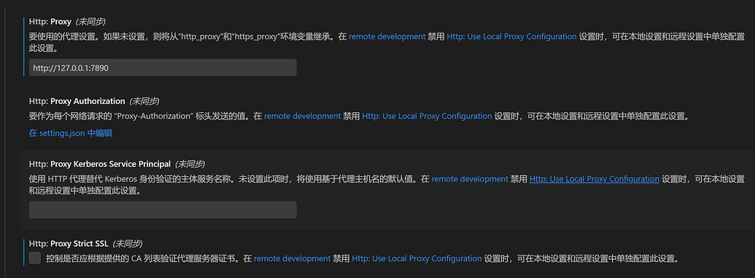Viewport: 755px width, 278px height.
Task: Select the Http: Proxy setting title
Action: tap(50, 22)
